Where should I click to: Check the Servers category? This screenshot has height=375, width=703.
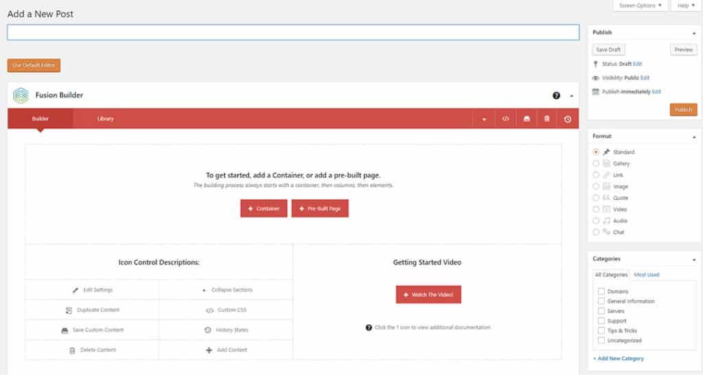[601, 311]
